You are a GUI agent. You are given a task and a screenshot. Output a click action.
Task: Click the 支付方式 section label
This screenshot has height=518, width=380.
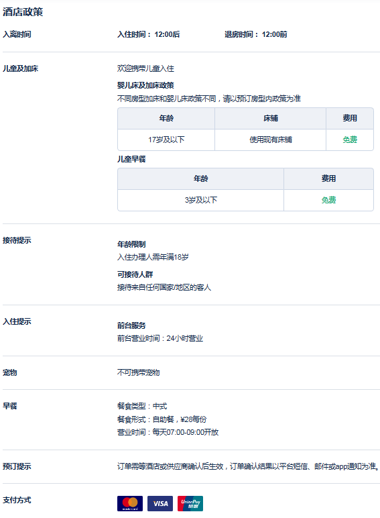(17, 500)
